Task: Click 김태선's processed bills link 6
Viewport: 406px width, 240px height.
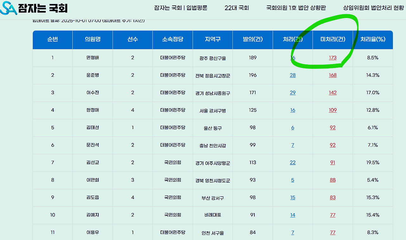Action: pyautogui.click(x=292, y=128)
